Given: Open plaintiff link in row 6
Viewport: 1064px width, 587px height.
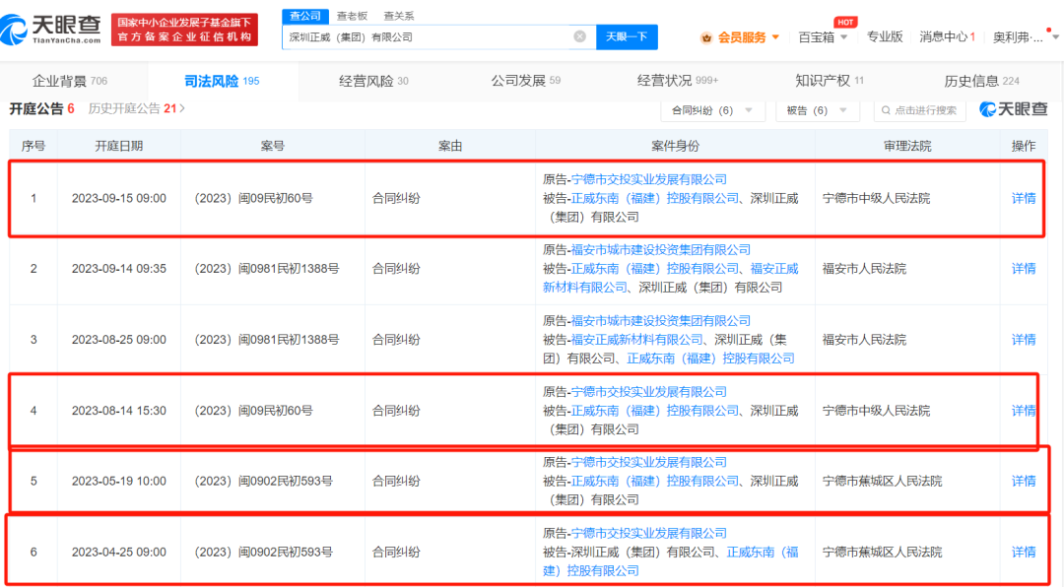Looking at the screenshot, I should (648, 533).
